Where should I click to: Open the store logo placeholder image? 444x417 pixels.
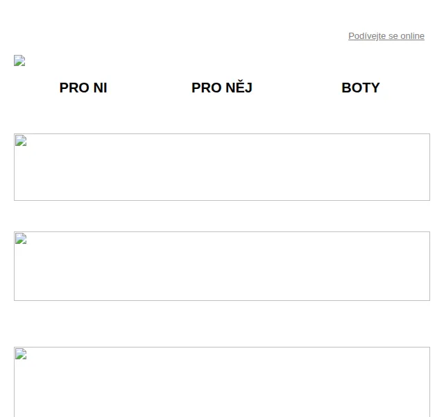pyautogui.click(x=19, y=60)
